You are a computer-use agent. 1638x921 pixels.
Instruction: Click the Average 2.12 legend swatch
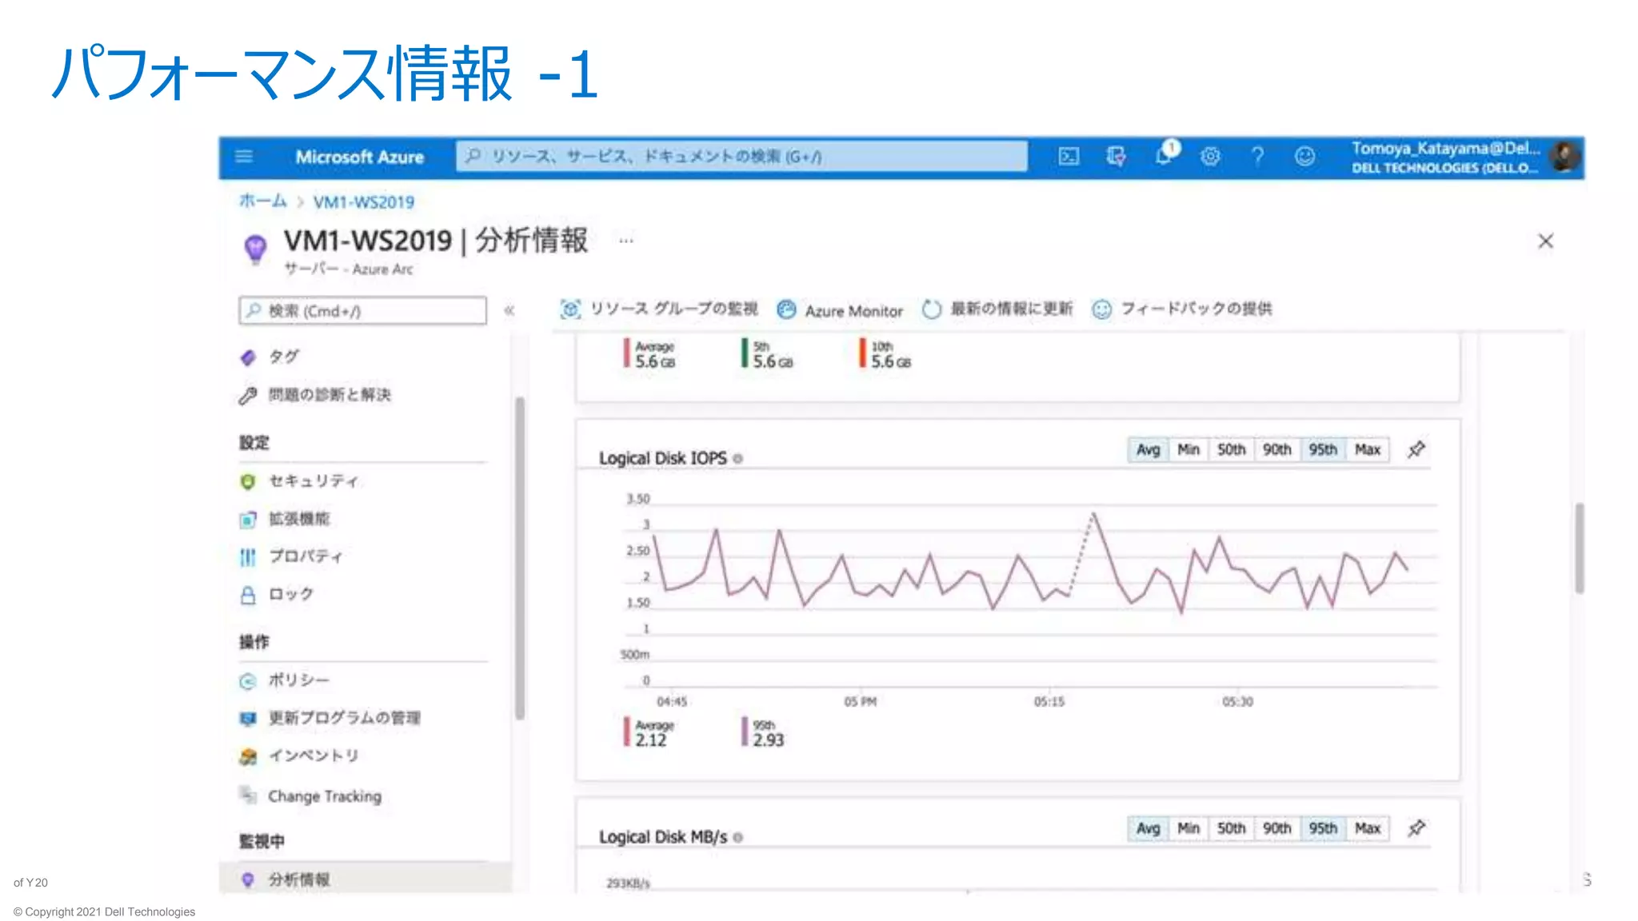(627, 732)
